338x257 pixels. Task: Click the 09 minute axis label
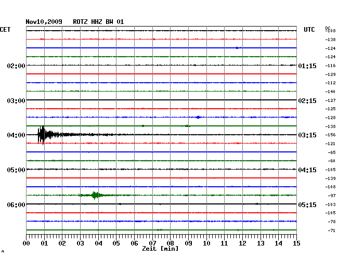pos(188,243)
